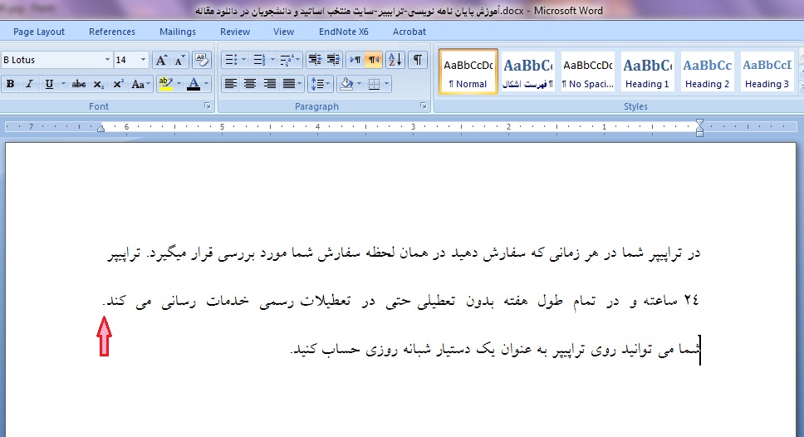Click the word تراپیپر ending the first line
The height and width of the screenshot is (437, 804).
(124, 254)
